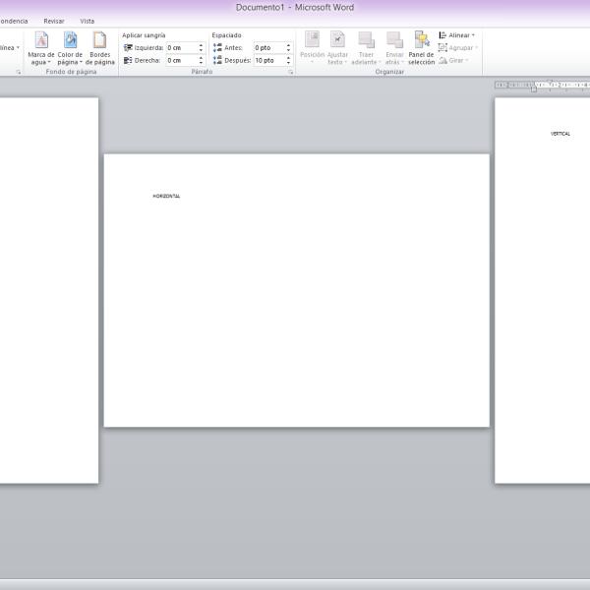Click the Enviar atrás icon

(x=394, y=39)
